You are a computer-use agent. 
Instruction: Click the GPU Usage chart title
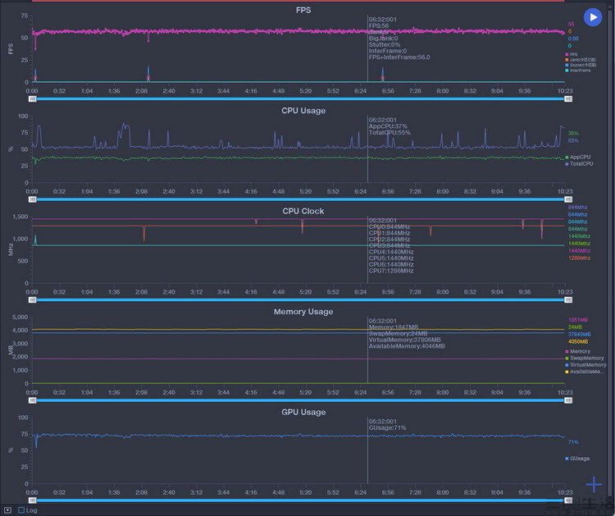point(303,412)
